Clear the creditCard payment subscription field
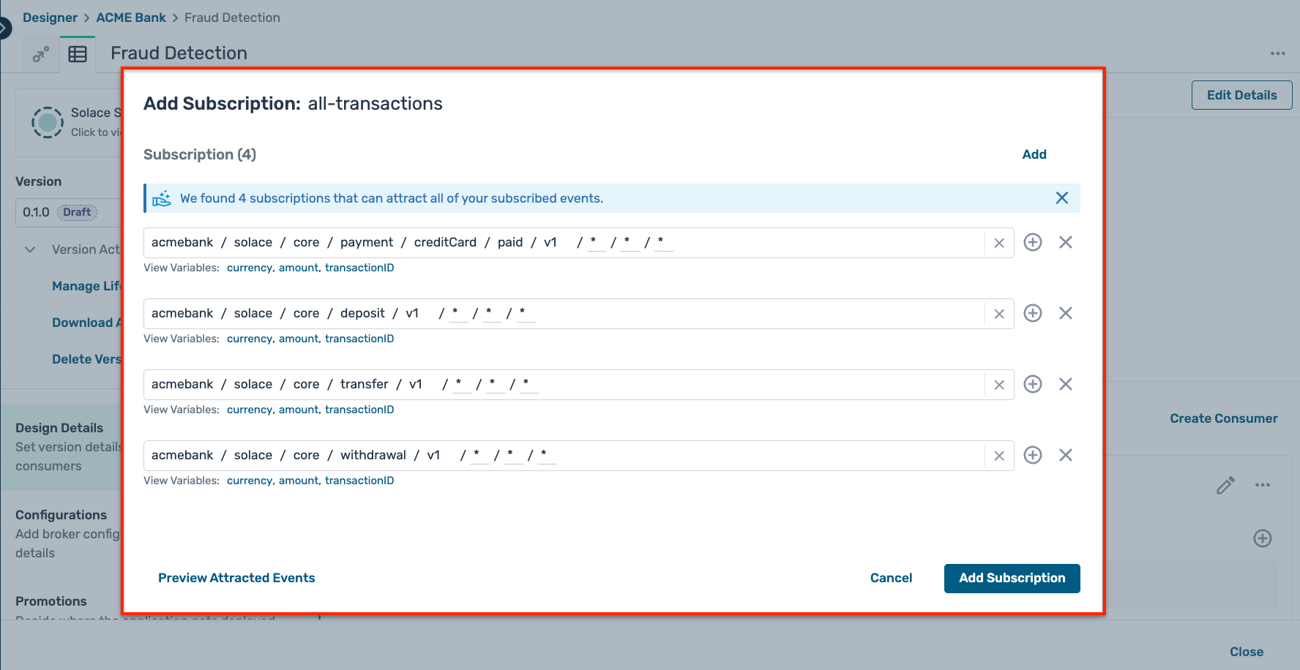1300x670 pixels. [998, 242]
